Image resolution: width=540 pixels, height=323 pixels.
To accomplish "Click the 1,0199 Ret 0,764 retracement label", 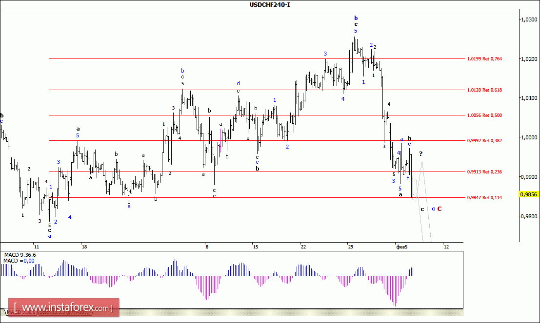I will pos(484,59).
